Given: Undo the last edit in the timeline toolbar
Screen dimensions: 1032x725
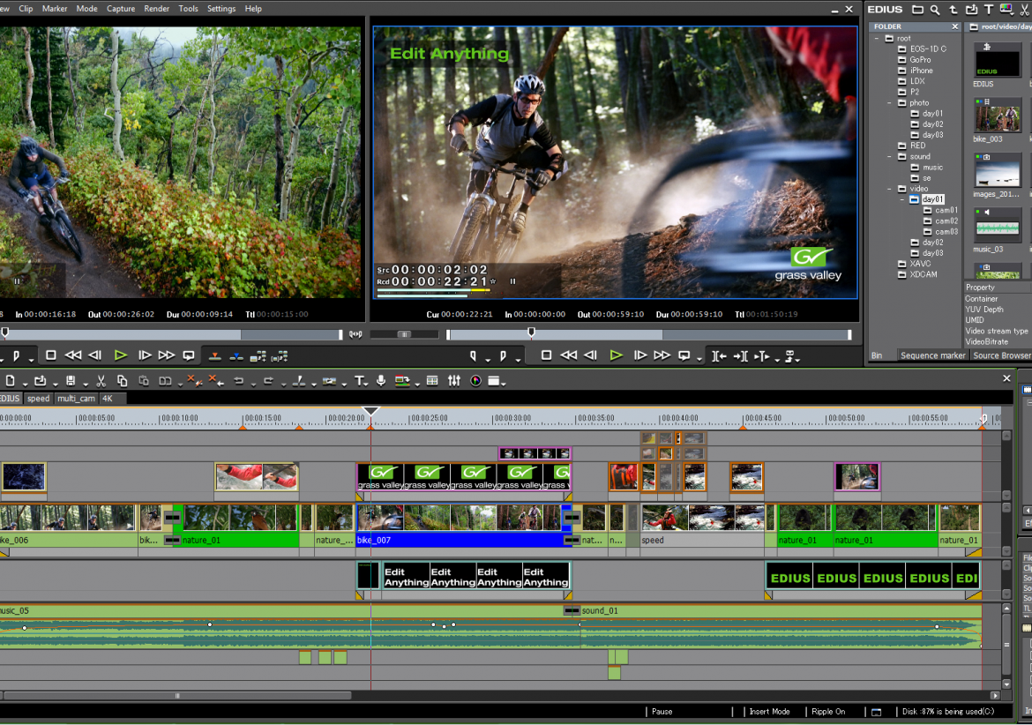Looking at the screenshot, I should click(x=238, y=381).
